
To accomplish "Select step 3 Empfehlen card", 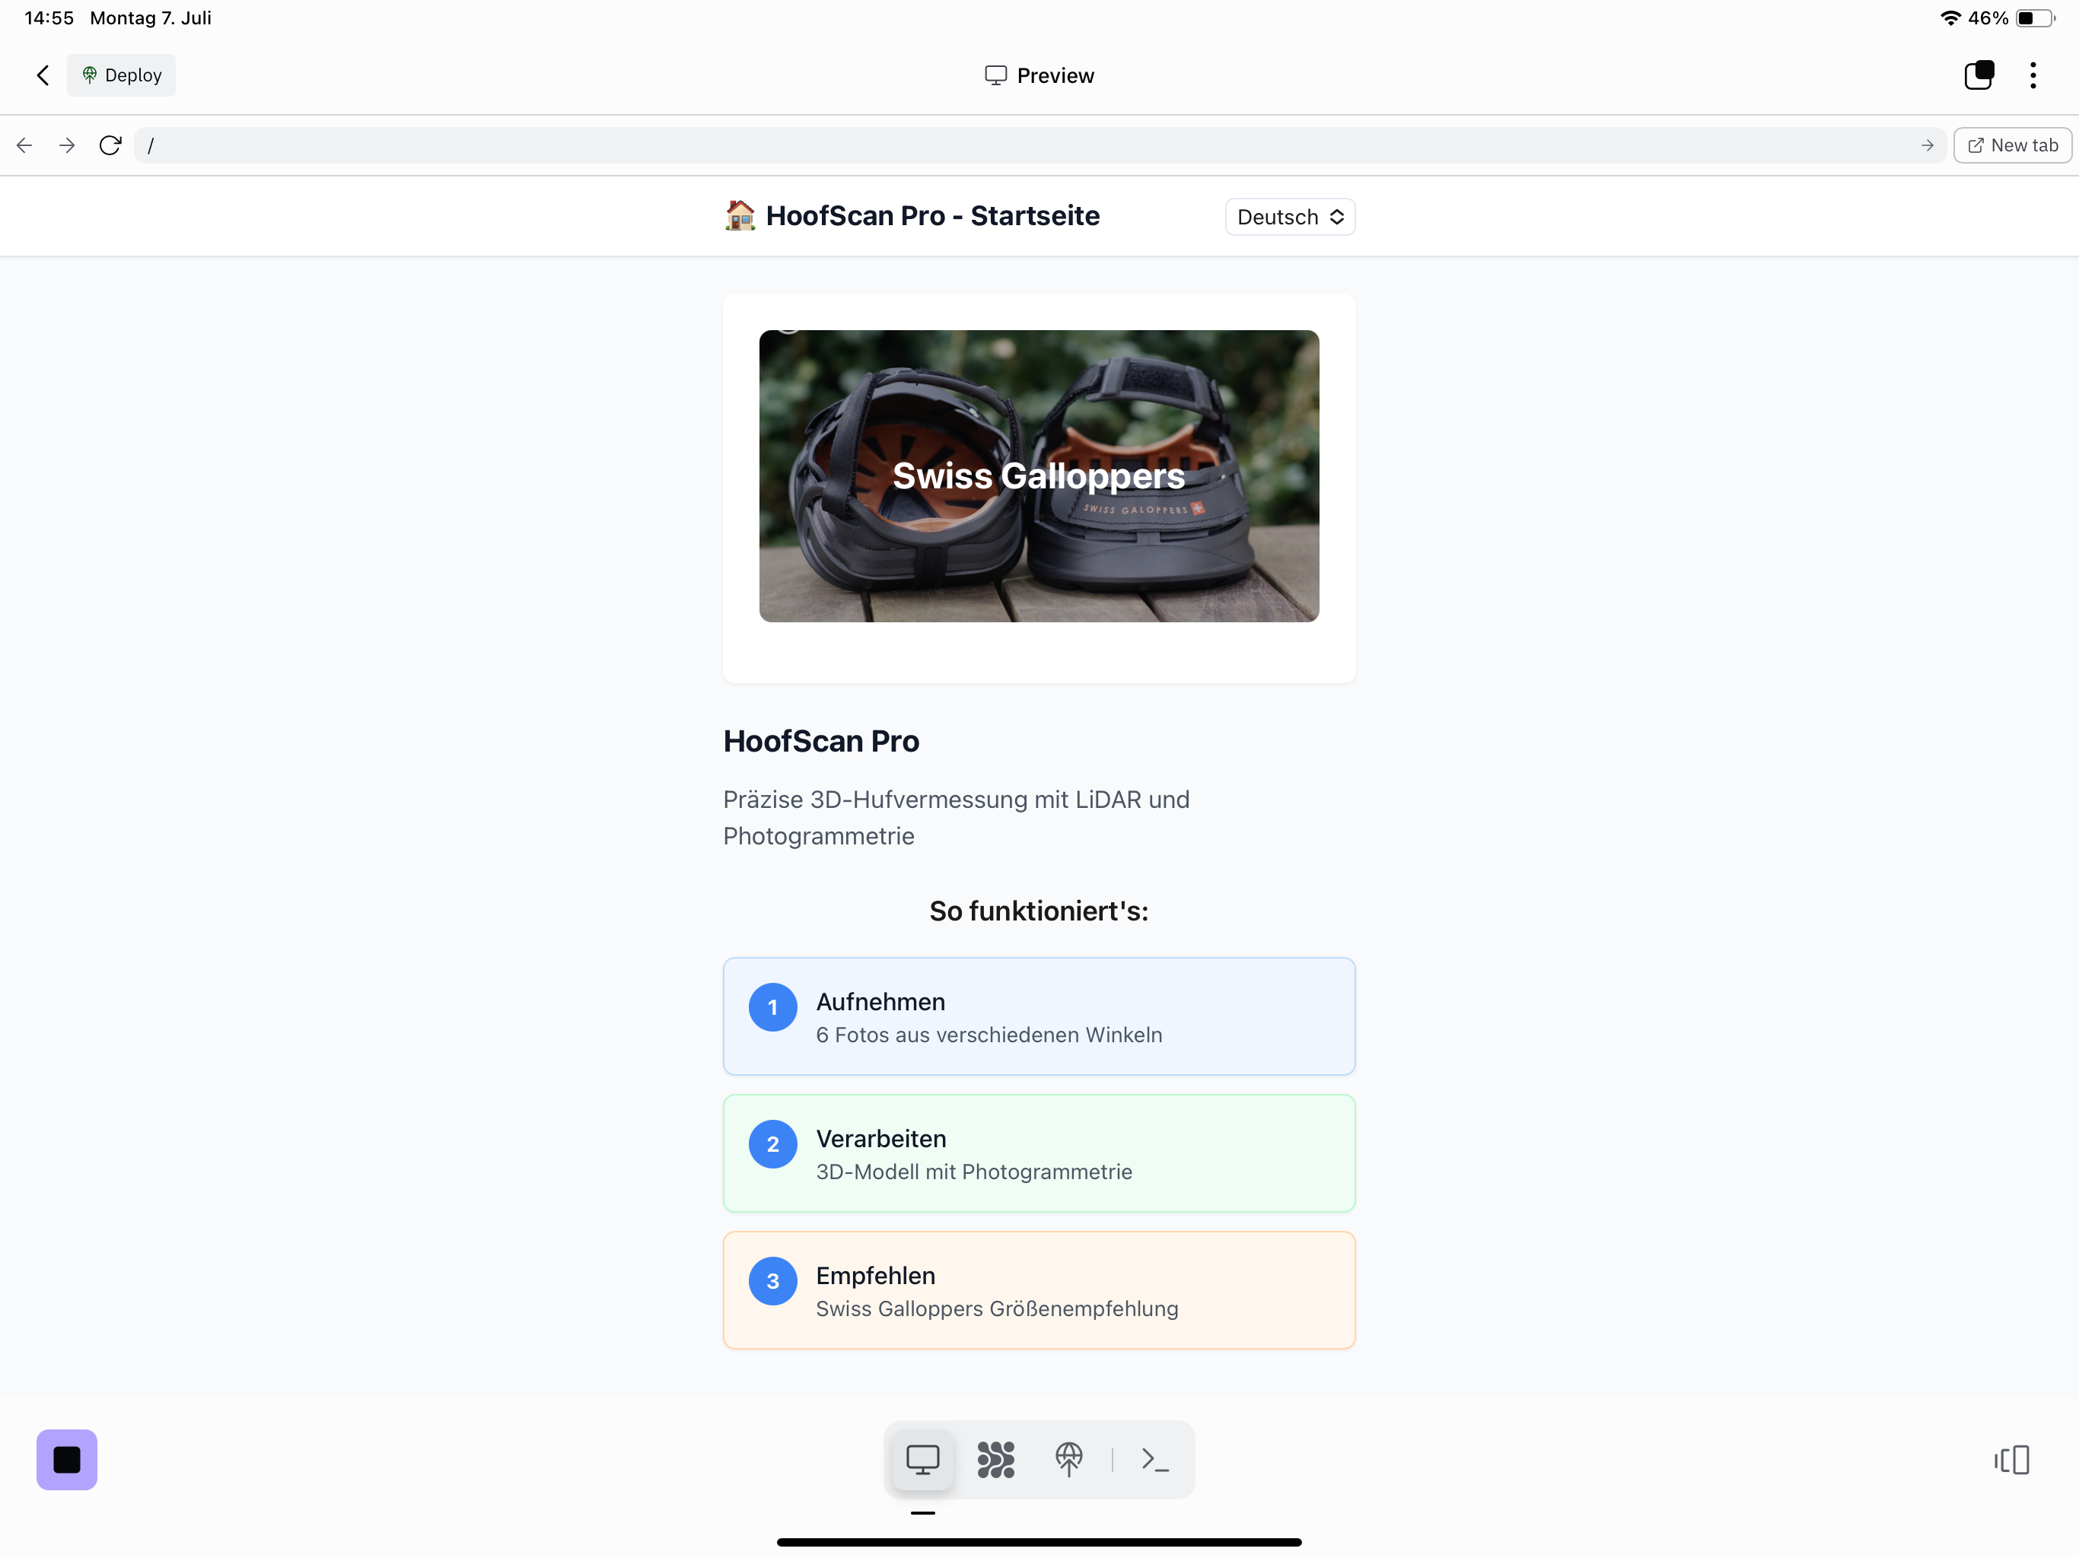I will coord(1039,1290).
